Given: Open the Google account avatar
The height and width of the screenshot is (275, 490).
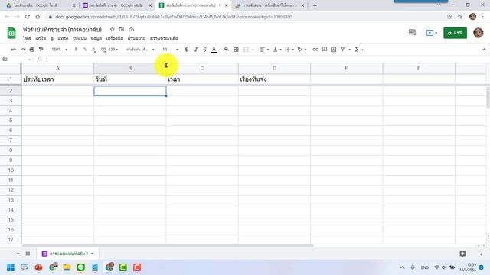Looking at the screenshot, I should coord(479,32).
